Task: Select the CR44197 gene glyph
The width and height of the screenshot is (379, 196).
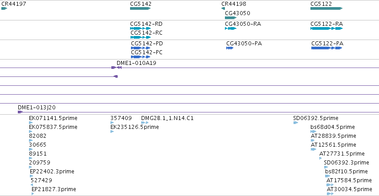Action: [4, 8]
